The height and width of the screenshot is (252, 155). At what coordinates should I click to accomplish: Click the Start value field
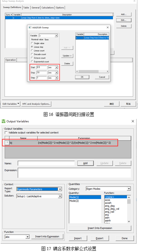(42, 67)
